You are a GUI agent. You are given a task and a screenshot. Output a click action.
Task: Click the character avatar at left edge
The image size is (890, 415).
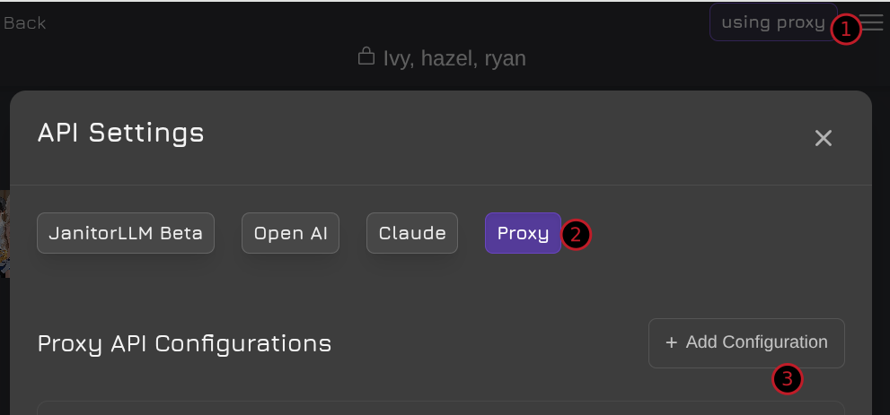click(x=4, y=233)
